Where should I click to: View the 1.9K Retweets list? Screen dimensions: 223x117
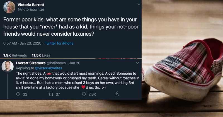click(15, 55)
